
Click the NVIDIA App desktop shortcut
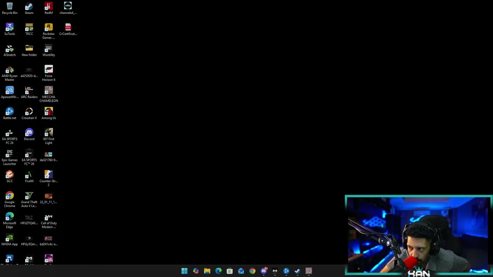click(10, 240)
